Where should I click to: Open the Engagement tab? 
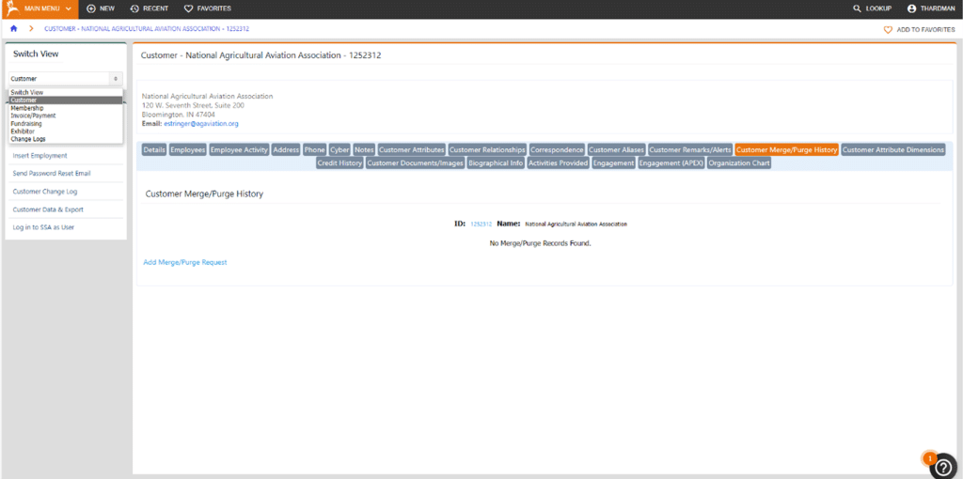click(613, 163)
